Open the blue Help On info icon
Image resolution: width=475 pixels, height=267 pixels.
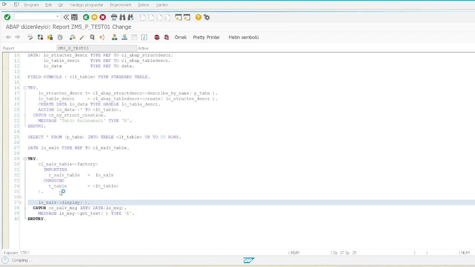[144, 37]
